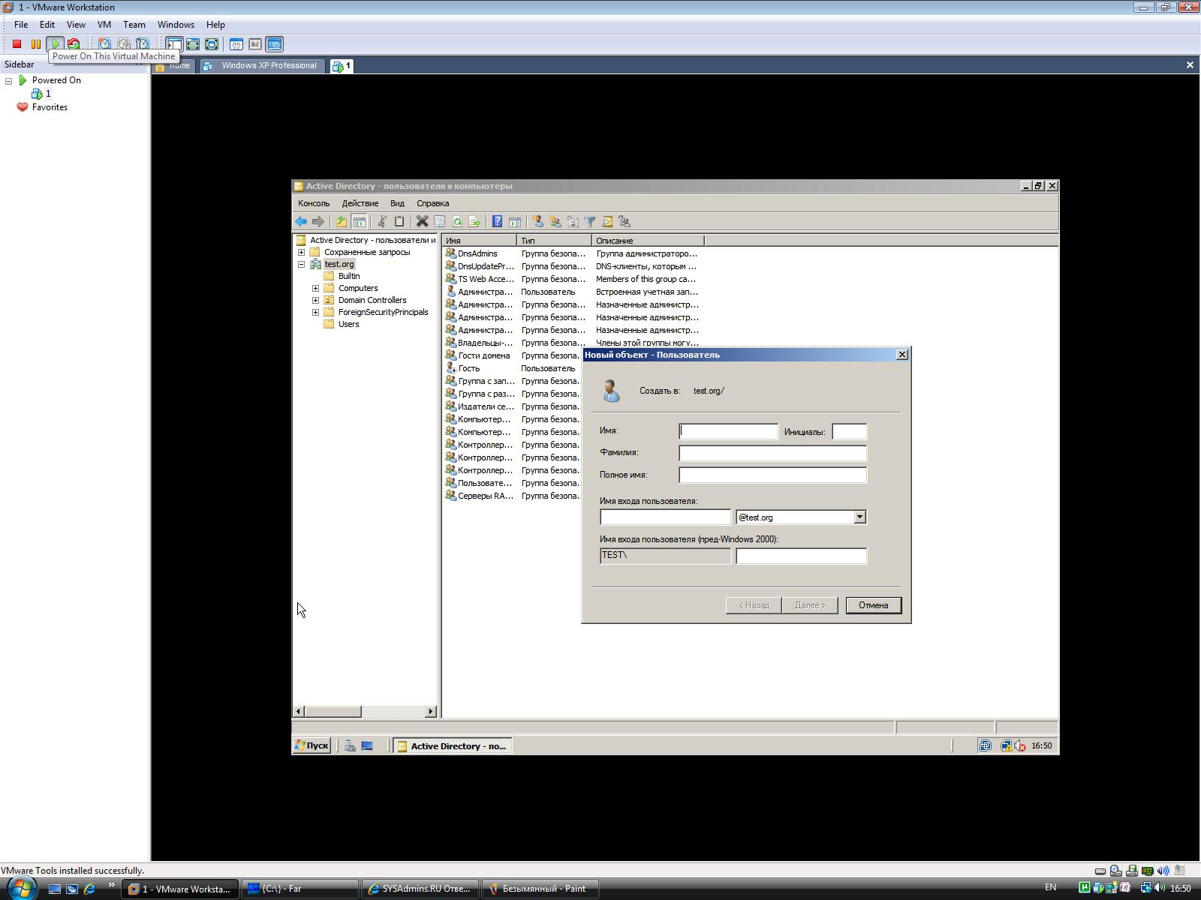Click the Export List icon in AD toolbar
Viewport: 1201px width, 900px height.
tap(474, 221)
